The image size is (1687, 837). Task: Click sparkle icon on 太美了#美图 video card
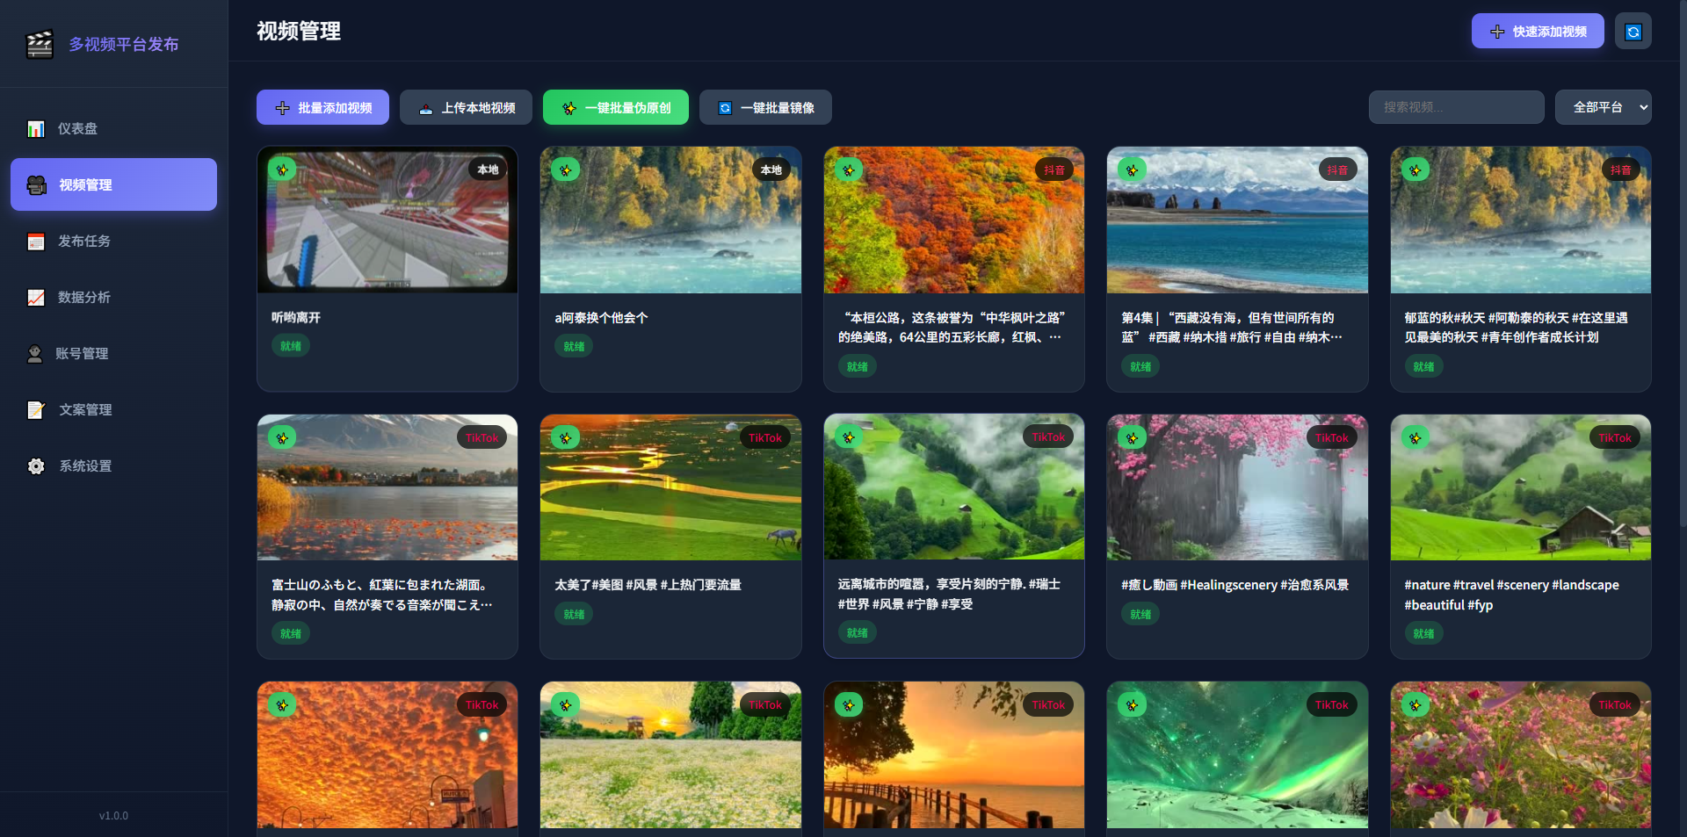click(x=565, y=437)
